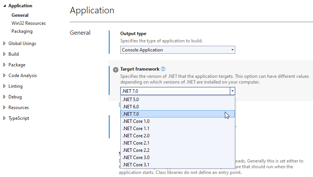Choose .NET 7.0 from the list
Screen dimensions: 313x177
click(x=178, y=114)
